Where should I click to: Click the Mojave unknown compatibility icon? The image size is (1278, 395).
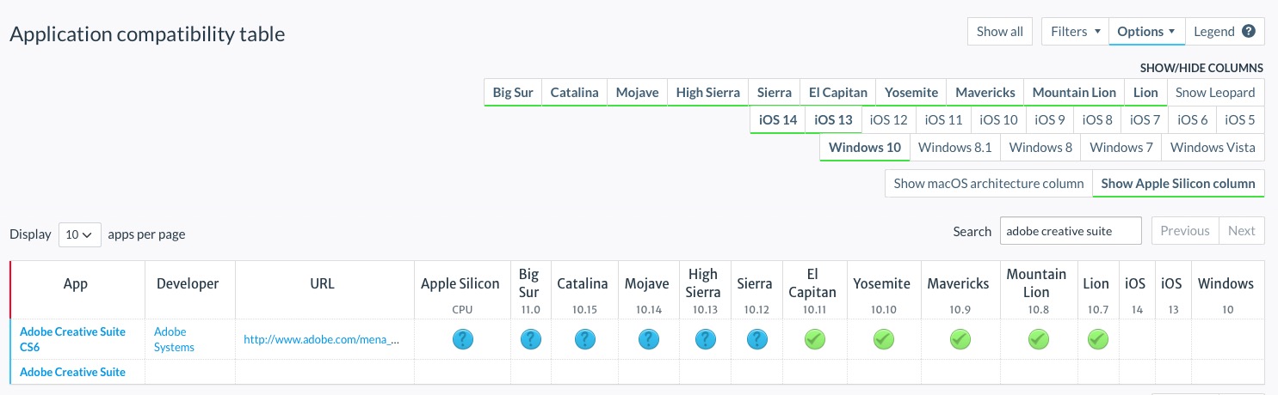pyautogui.click(x=649, y=340)
